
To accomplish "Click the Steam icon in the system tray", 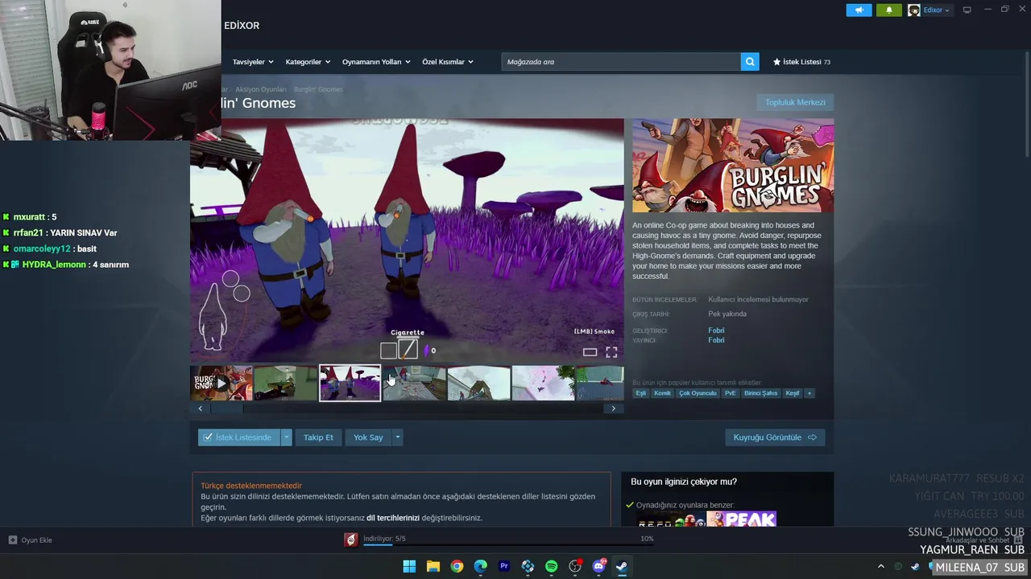I will click(915, 567).
